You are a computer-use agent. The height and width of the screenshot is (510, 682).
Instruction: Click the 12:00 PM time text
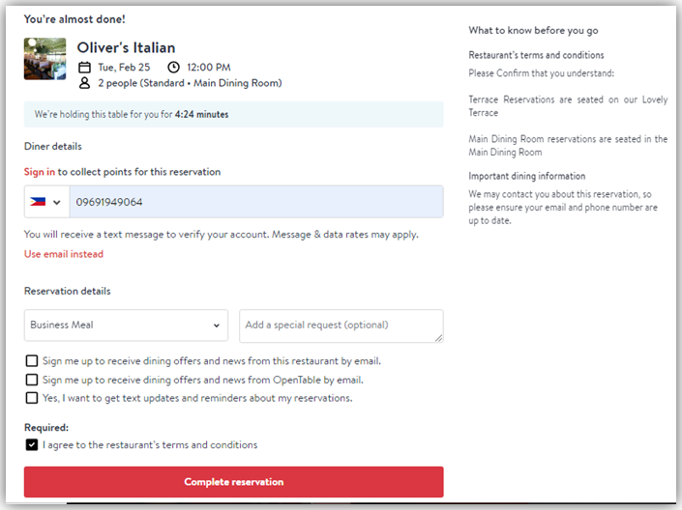(x=209, y=68)
